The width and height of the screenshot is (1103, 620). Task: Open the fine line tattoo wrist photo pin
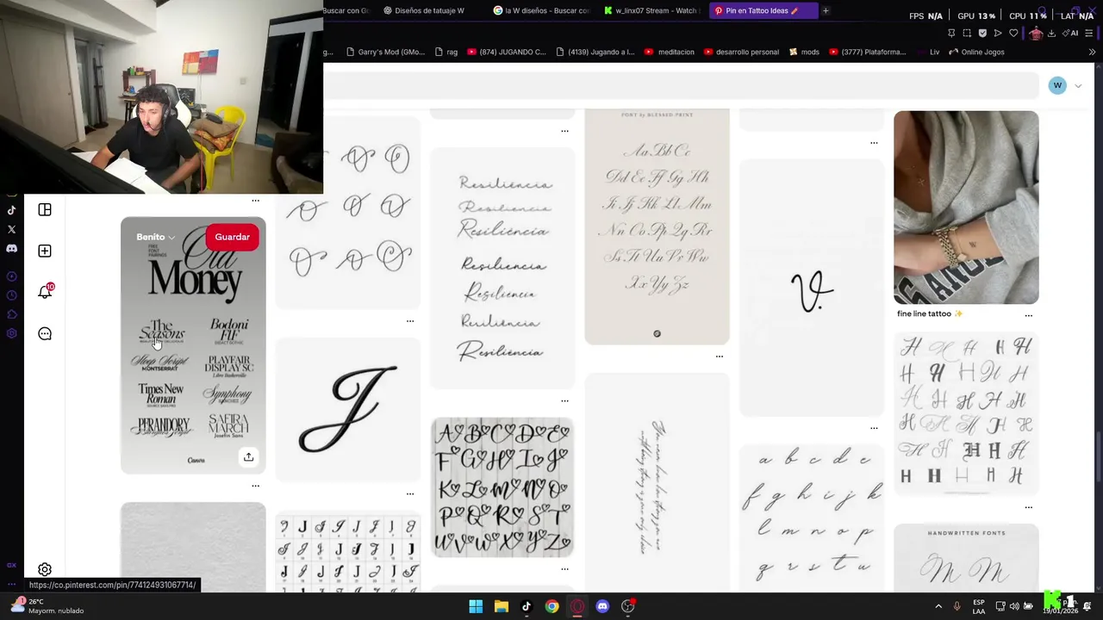click(x=966, y=207)
